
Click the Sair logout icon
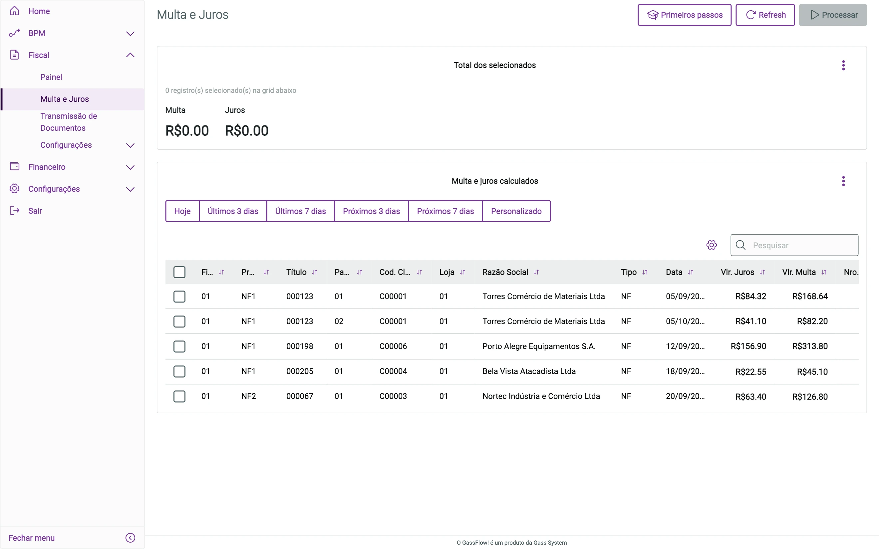[15, 211]
